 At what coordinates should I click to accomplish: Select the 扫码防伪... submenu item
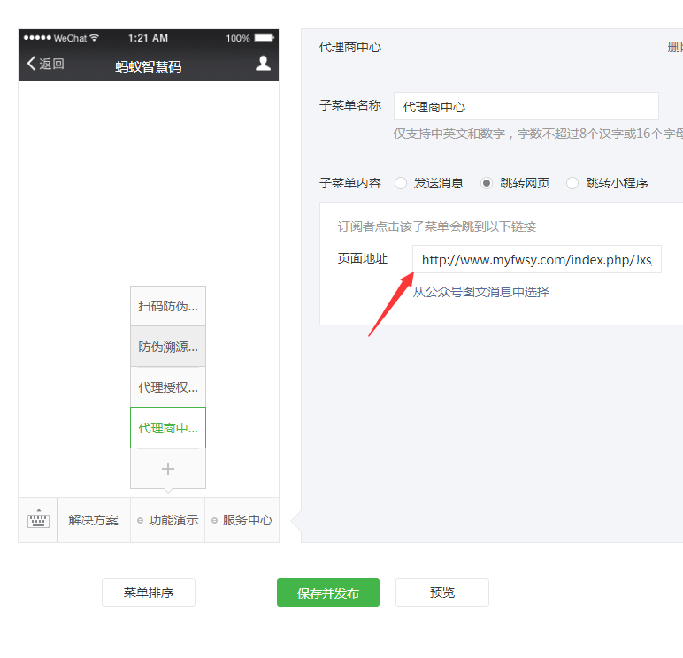click(168, 306)
